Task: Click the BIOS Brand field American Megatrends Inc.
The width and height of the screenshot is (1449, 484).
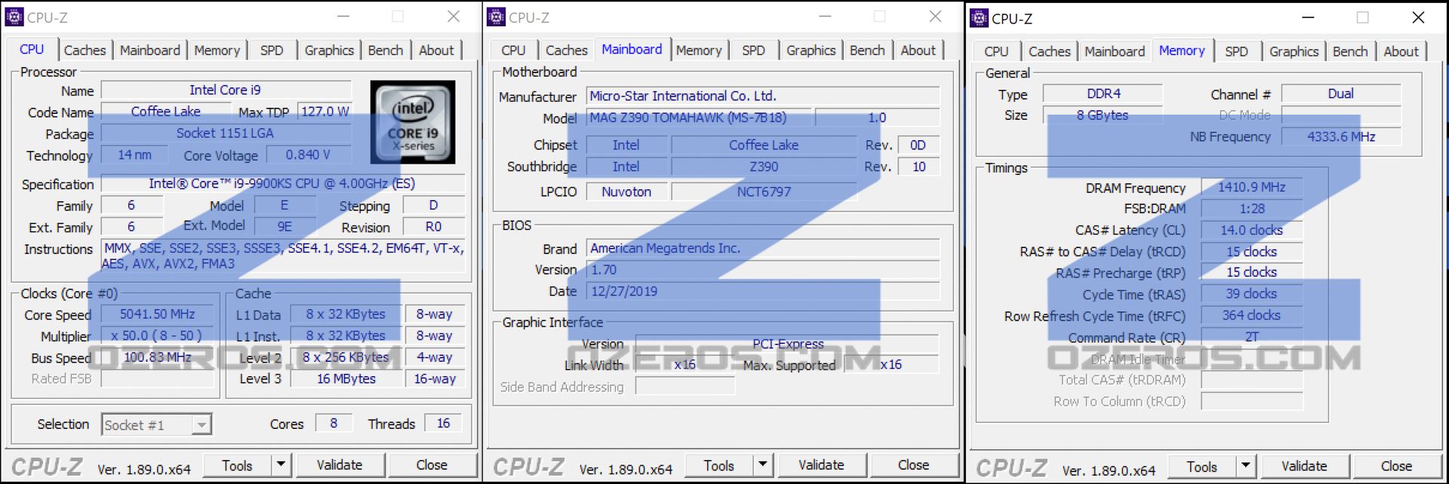Action: (x=763, y=248)
